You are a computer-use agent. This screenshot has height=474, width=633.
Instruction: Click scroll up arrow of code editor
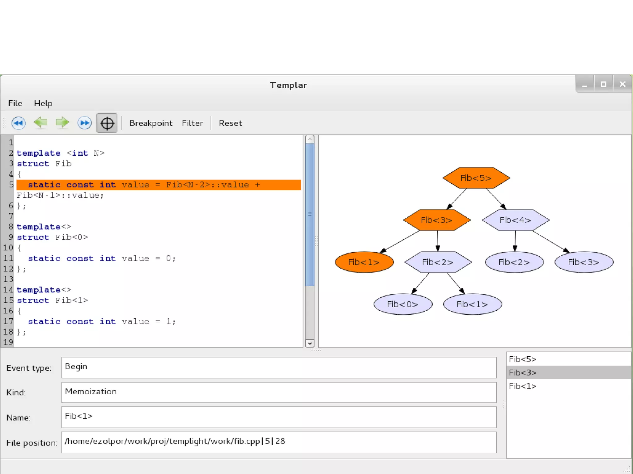310,139
